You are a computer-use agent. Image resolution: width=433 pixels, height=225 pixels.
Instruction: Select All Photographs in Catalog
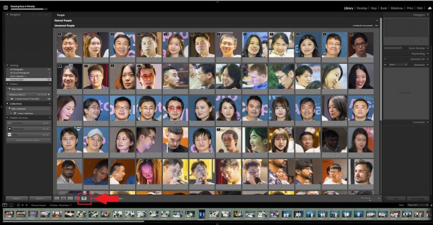[29, 69]
